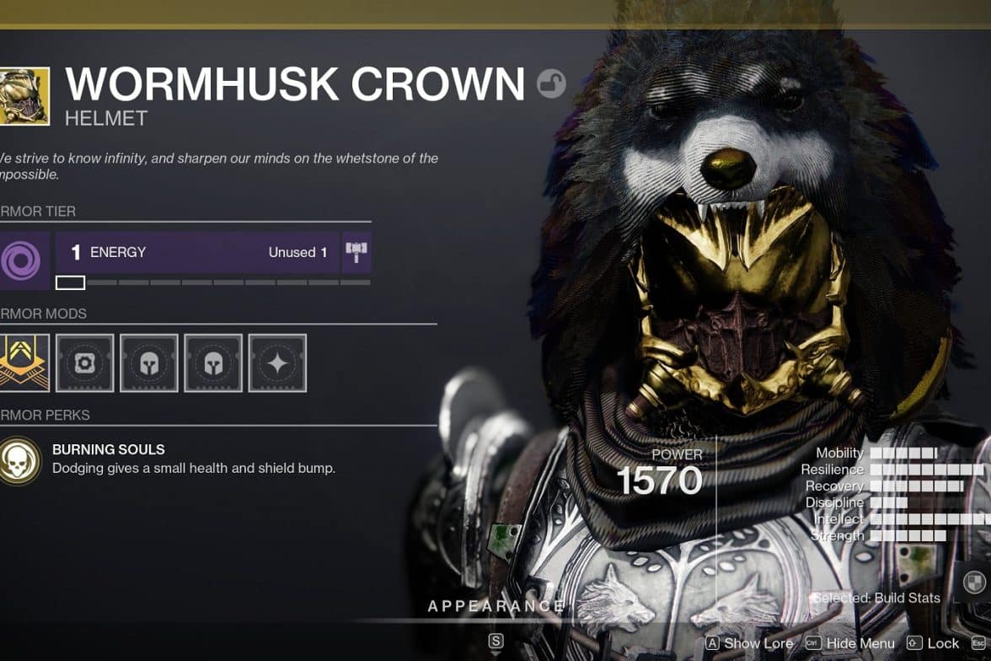This screenshot has height=661, width=991.
Task: Expand Appearance using the S key prompt
Action: (496, 642)
